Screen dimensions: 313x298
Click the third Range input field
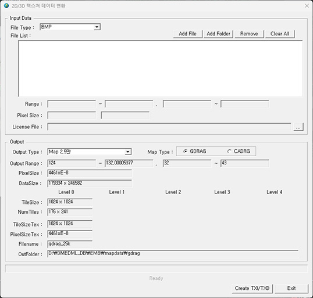click(187, 104)
